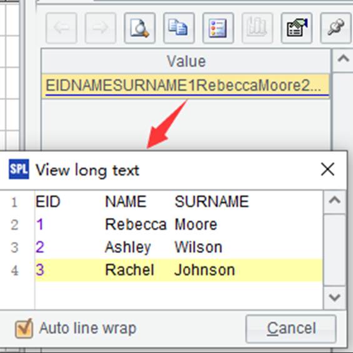Click the bar chart toolbar icon
Screen dimensions: 353x353
(257, 28)
